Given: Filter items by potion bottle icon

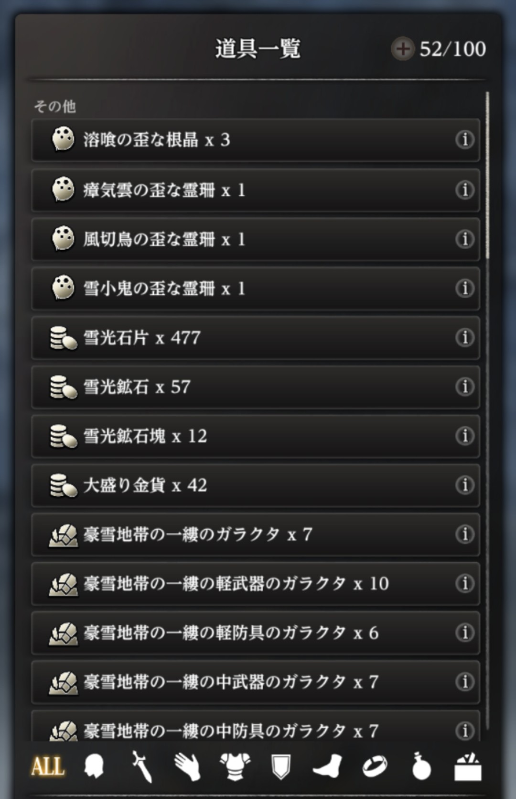Looking at the screenshot, I should coord(421,766).
